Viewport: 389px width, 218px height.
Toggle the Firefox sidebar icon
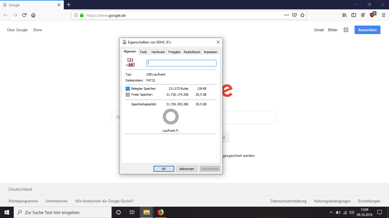point(353,15)
